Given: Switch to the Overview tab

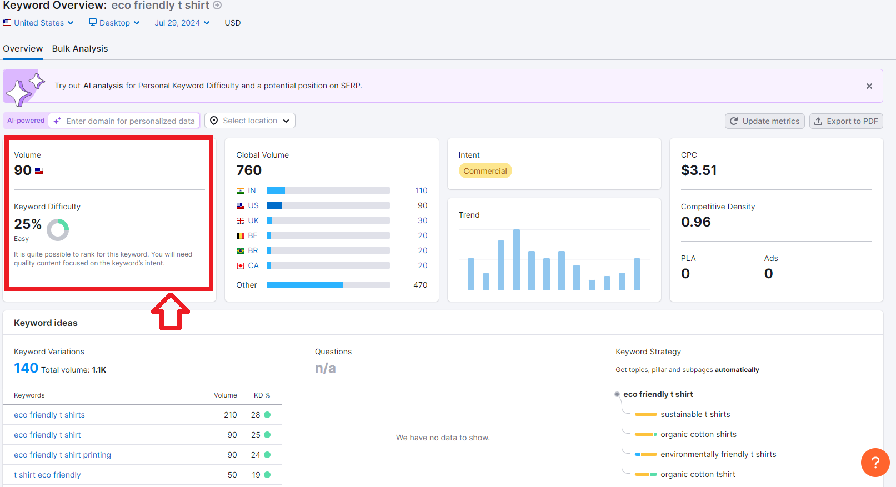Looking at the screenshot, I should (23, 48).
